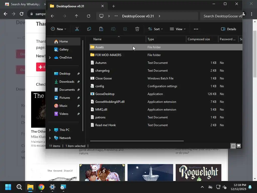This screenshot has width=257, height=193.
Task: Select GooseModdingAPI.dll file
Action: (166, 102)
